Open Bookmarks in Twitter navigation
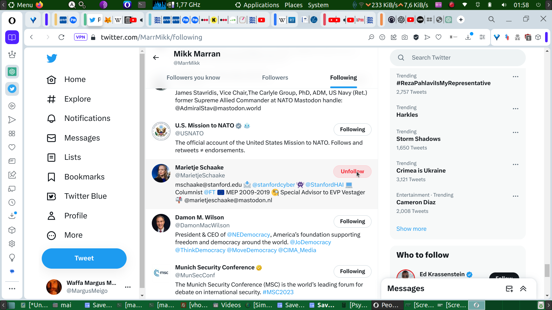 [76, 177]
